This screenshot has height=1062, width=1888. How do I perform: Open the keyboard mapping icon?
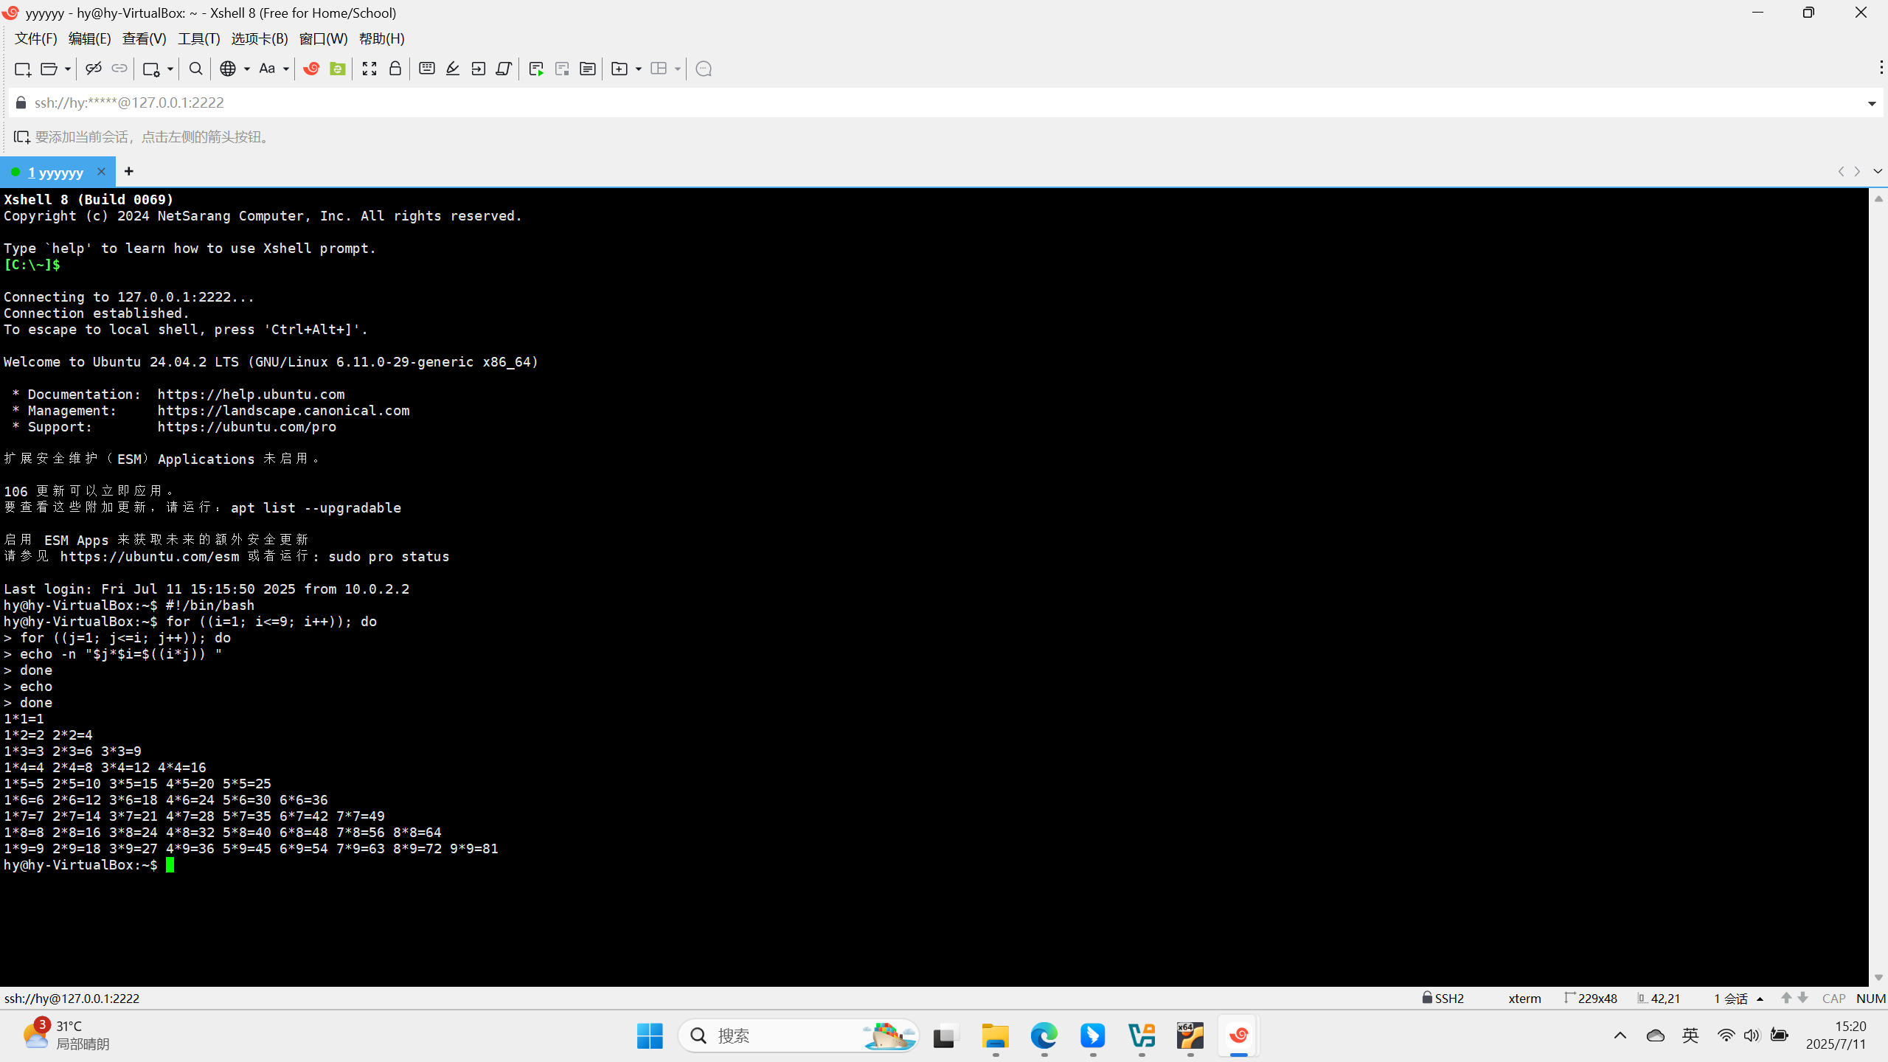[426, 69]
